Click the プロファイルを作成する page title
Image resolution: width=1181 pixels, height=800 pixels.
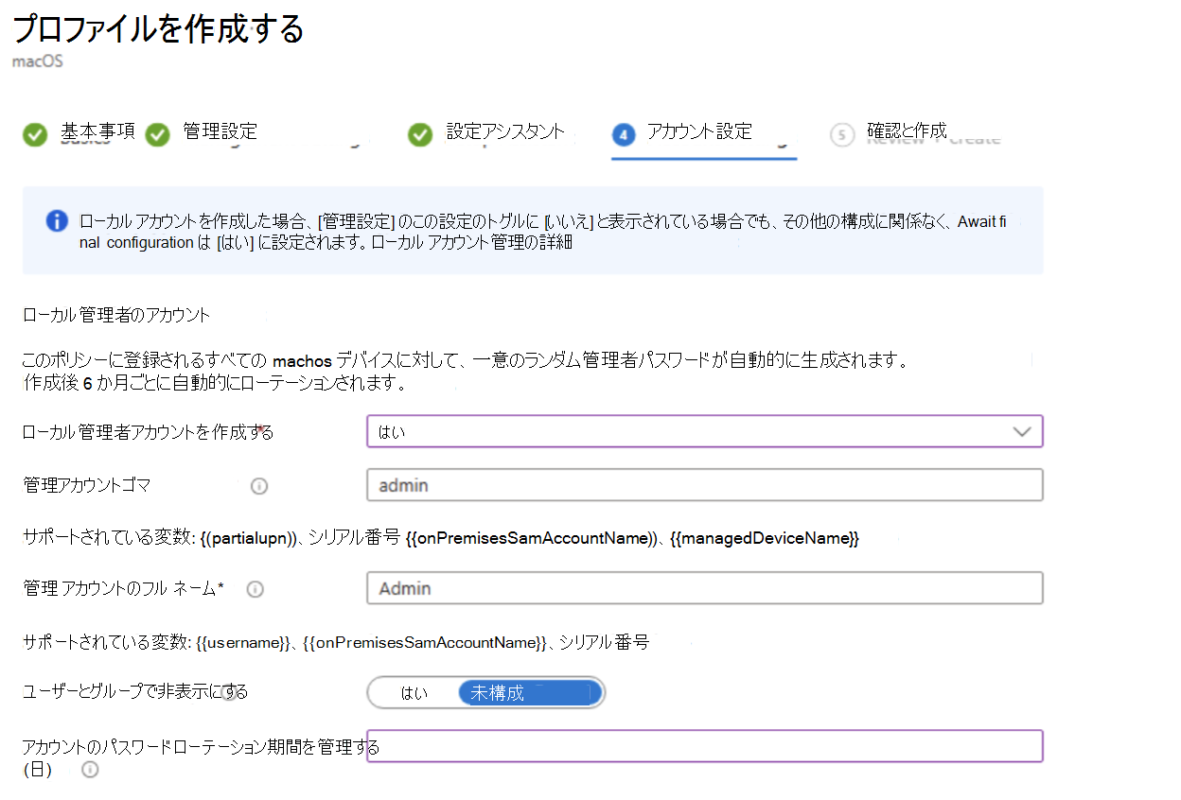158,28
